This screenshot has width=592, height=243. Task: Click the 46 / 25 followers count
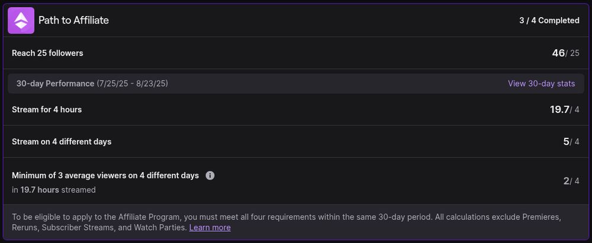click(565, 53)
